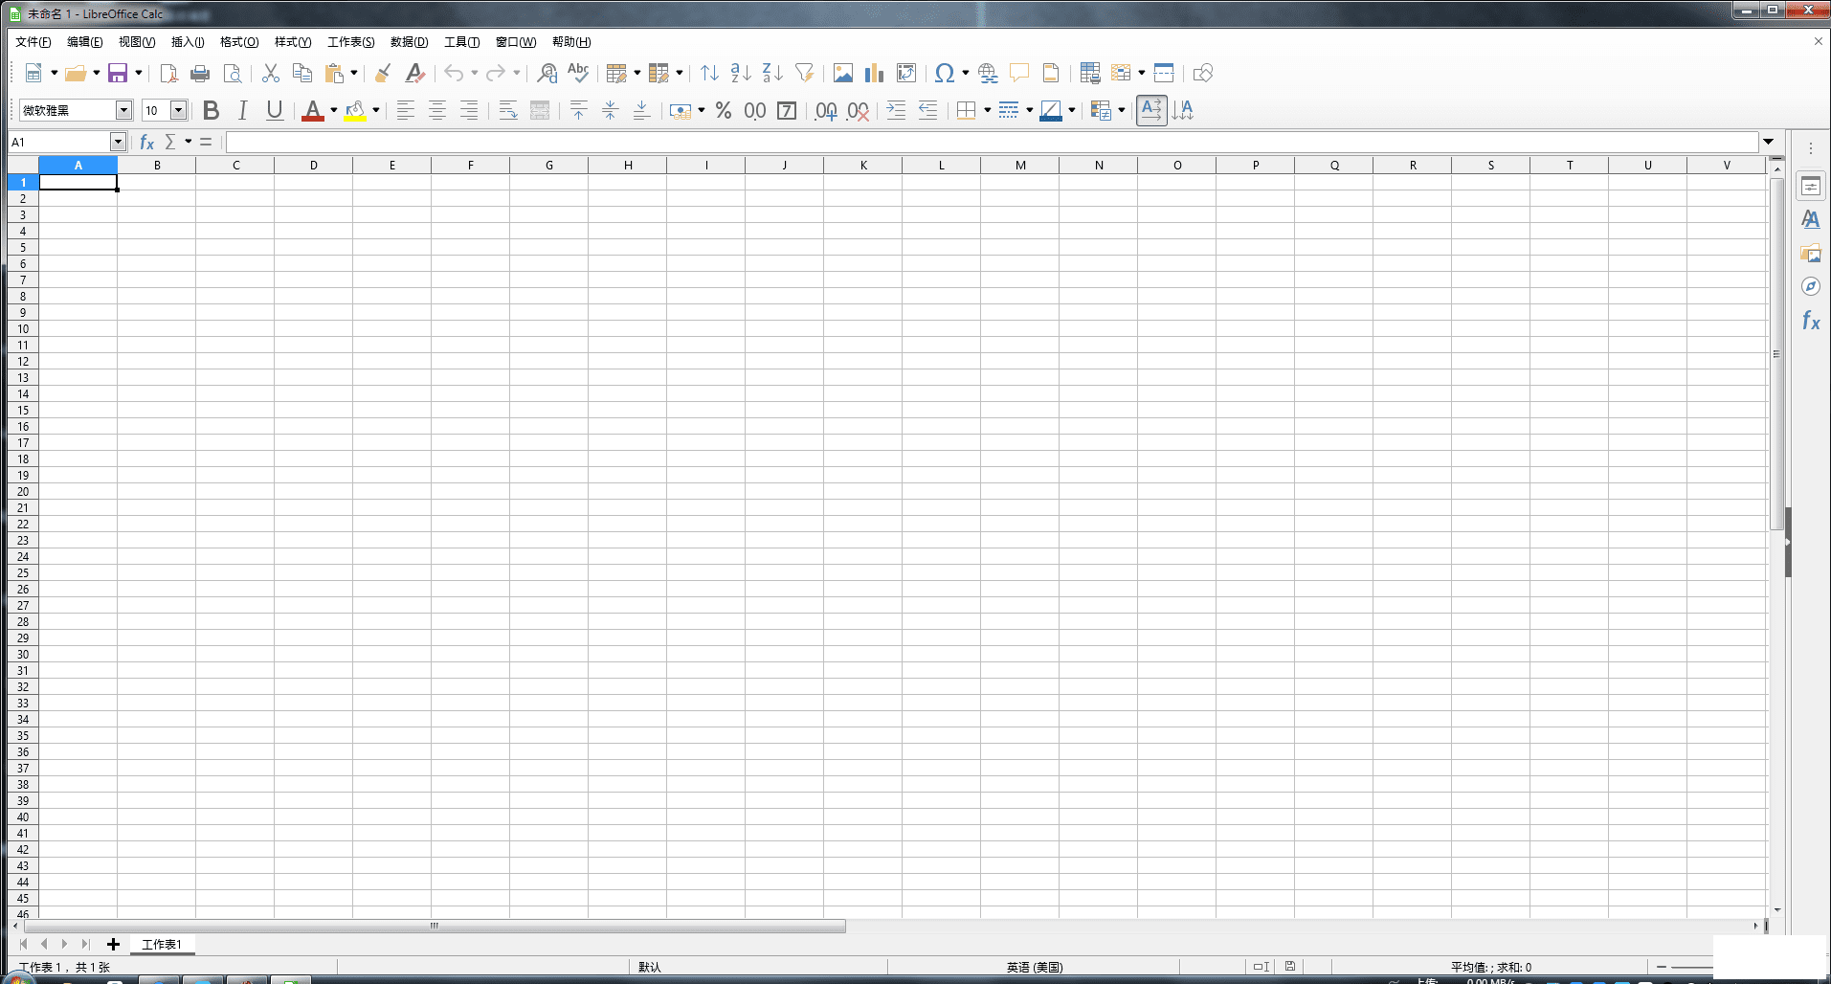
Task: Open the 帮助(H) menu
Action: [571, 42]
